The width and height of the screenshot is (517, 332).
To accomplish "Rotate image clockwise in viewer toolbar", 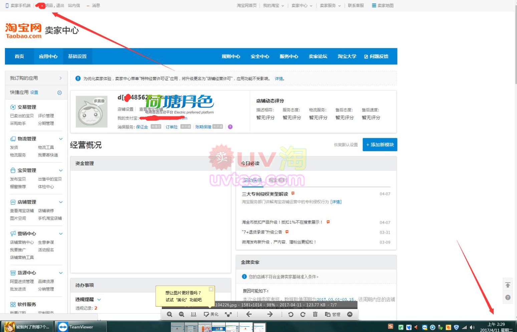I will [x=303, y=314].
